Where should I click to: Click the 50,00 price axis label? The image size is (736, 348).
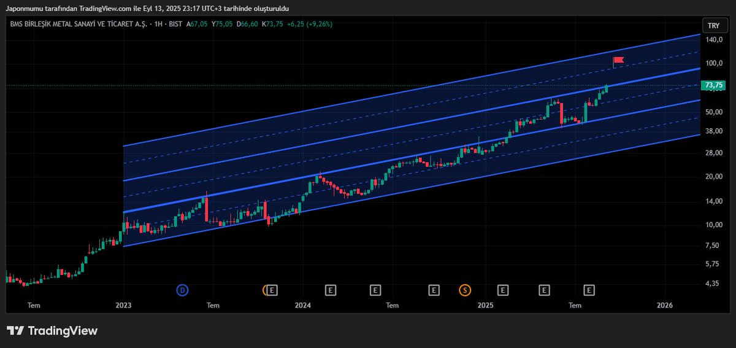click(x=713, y=112)
